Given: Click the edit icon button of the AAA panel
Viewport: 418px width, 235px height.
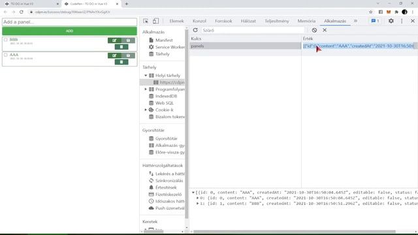Looking at the screenshot, I should pyautogui.click(x=114, y=55).
